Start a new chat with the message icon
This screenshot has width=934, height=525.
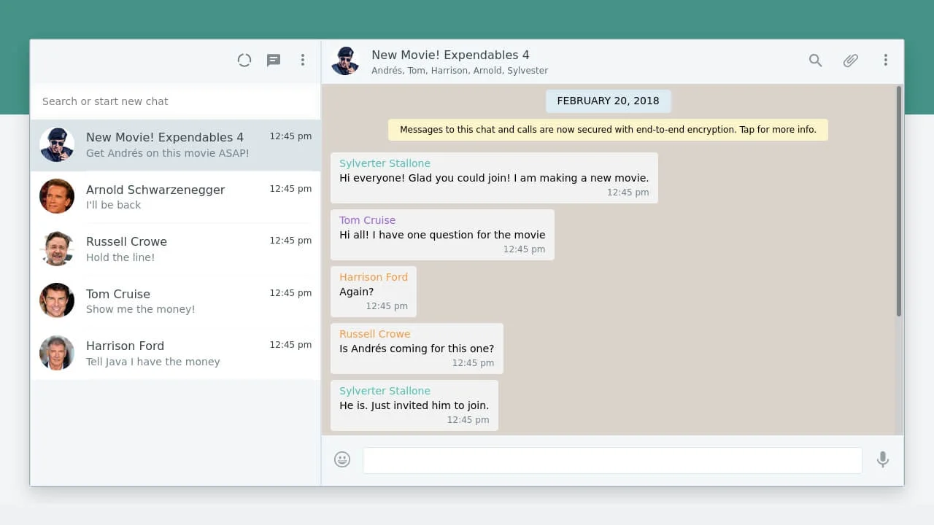tap(274, 60)
